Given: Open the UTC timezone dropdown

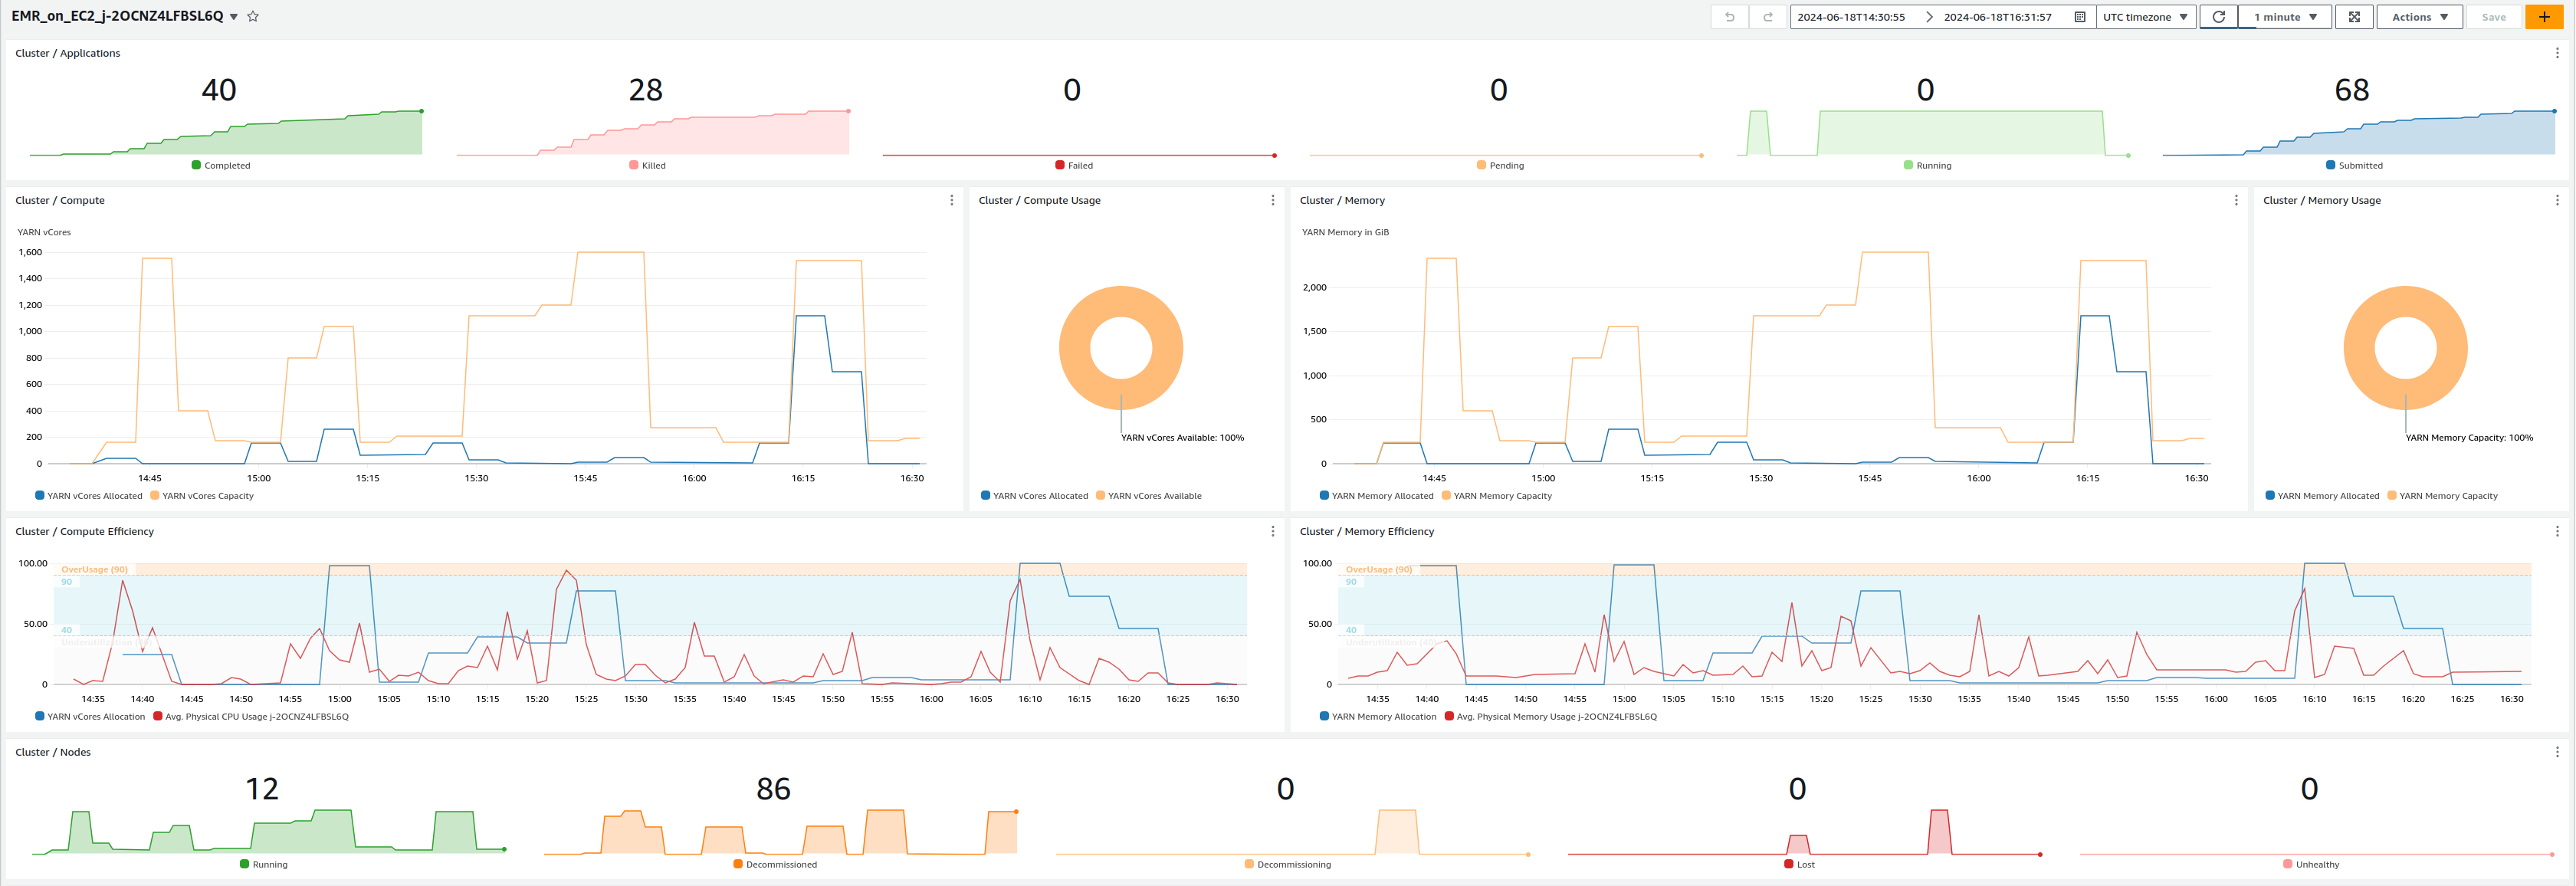Looking at the screenshot, I should (2145, 17).
